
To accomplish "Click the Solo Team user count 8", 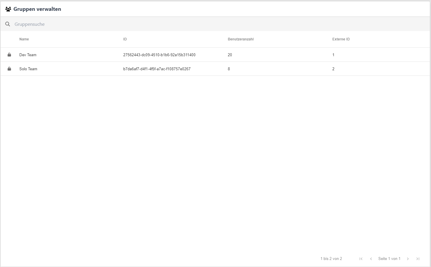I will coord(229,69).
